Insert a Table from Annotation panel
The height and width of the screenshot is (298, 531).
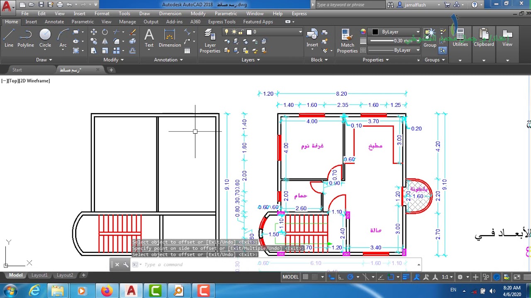pos(187,50)
